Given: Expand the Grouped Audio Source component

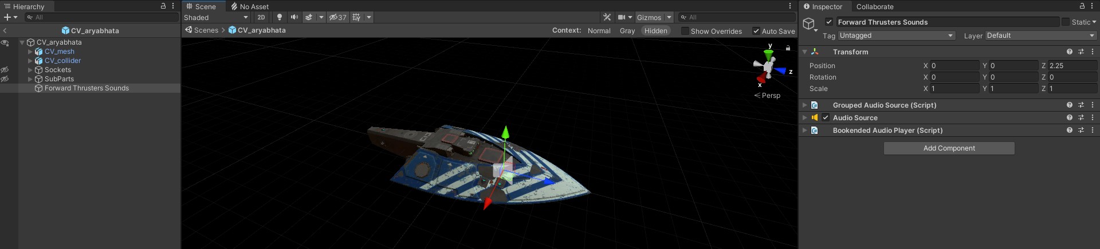Looking at the screenshot, I should pos(805,105).
